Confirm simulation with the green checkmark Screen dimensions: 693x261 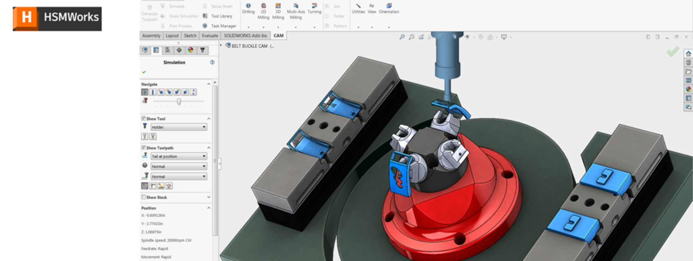[144, 72]
